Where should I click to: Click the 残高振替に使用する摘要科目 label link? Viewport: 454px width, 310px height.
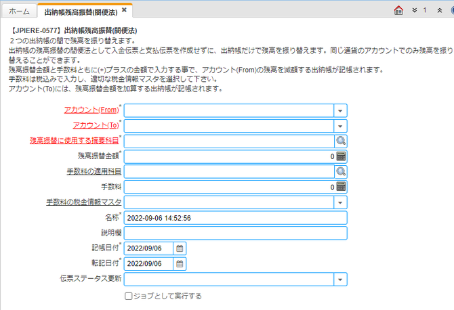(x=75, y=141)
